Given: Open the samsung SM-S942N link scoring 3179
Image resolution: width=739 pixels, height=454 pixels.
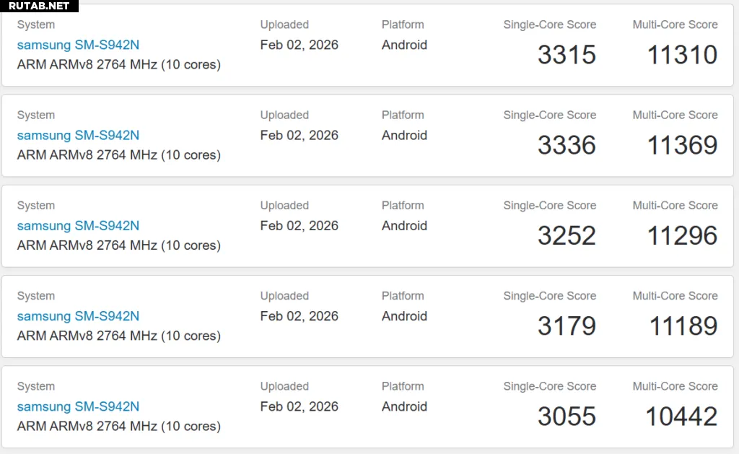Looking at the screenshot, I should point(78,316).
